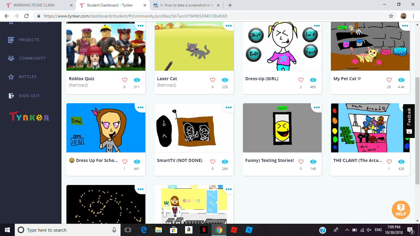Open the Netflix app in taskbar
This screenshot has width=420, height=236.
click(204, 230)
